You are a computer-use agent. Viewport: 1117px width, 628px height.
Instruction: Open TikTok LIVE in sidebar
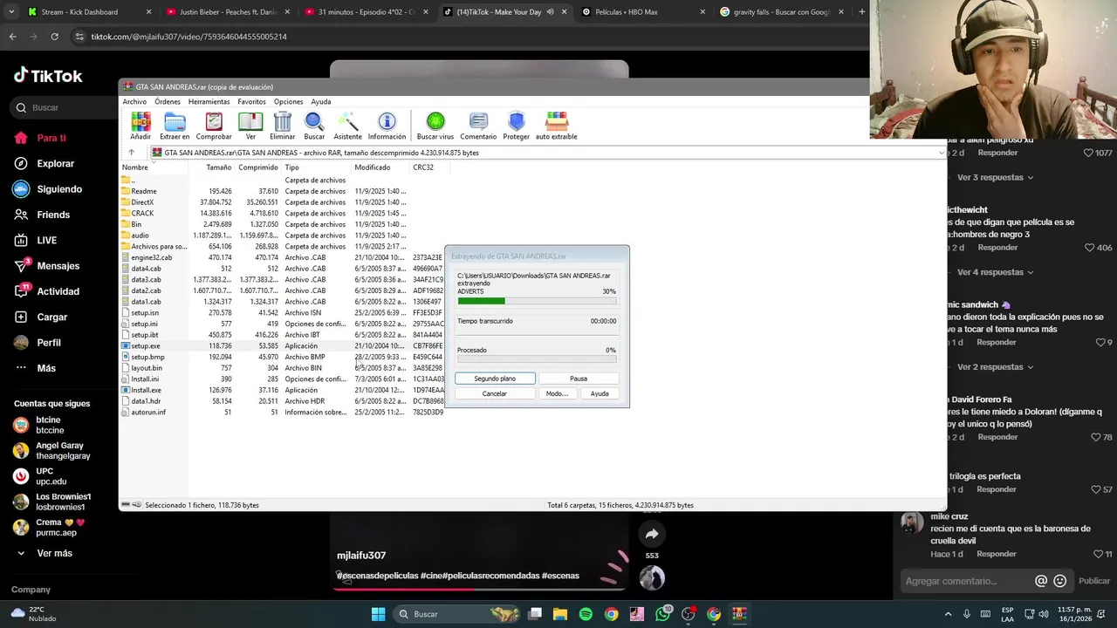coord(35,240)
